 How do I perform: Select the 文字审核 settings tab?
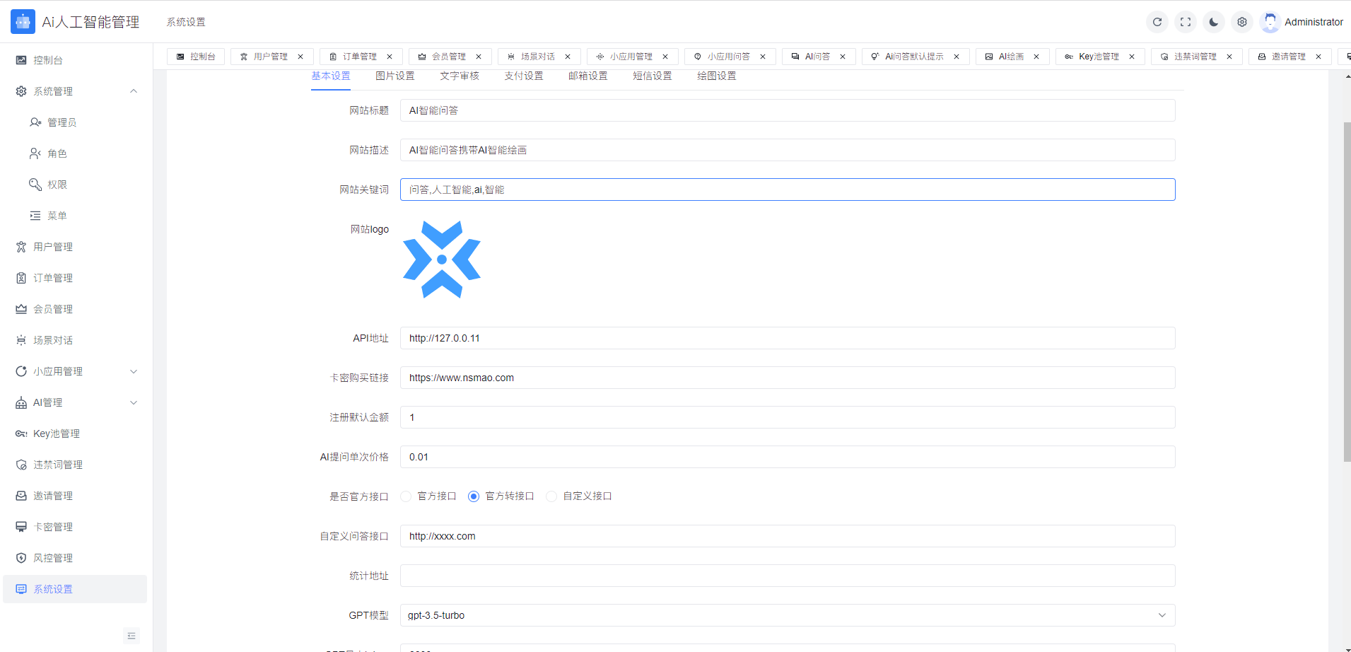tap(460, 76)
